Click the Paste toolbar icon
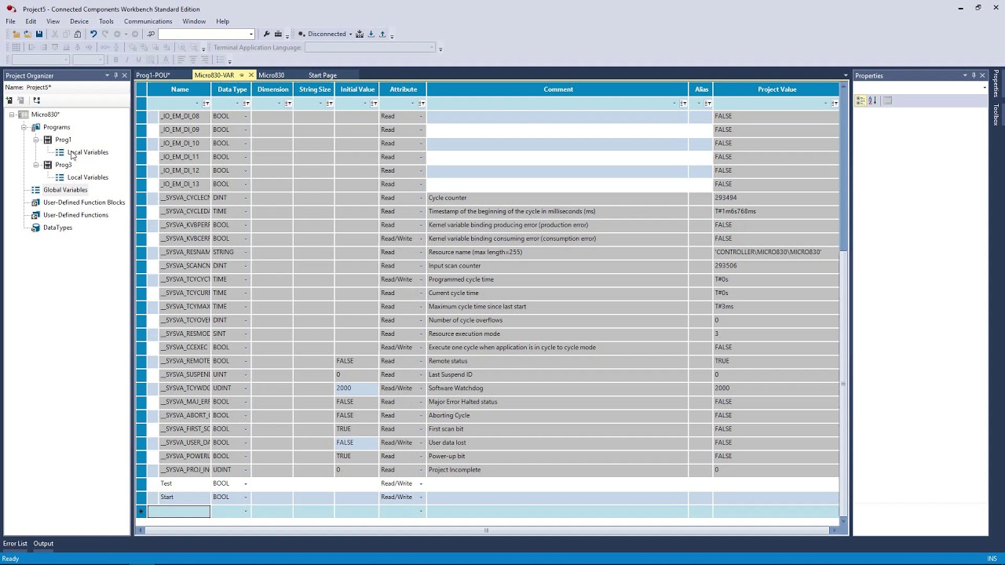This screenshot has width=1005, height=565. (77, 34)
